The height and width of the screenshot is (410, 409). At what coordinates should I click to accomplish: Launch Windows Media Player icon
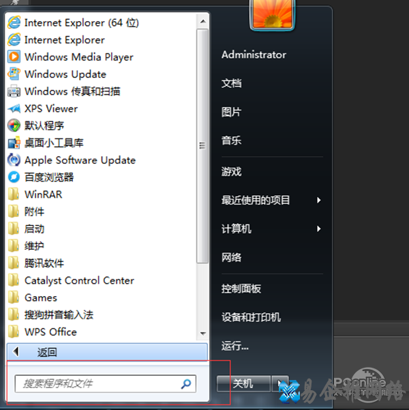tap(14, 57)
